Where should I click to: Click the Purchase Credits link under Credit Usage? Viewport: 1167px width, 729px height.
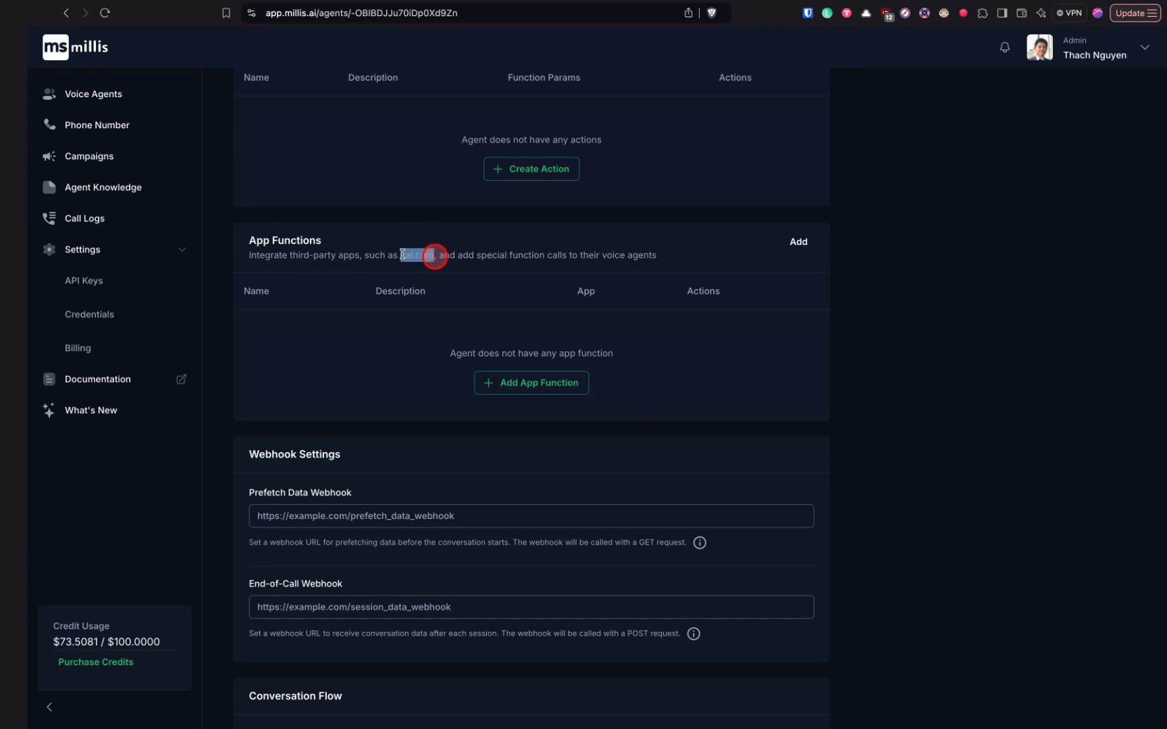click(x=95, y=661)
